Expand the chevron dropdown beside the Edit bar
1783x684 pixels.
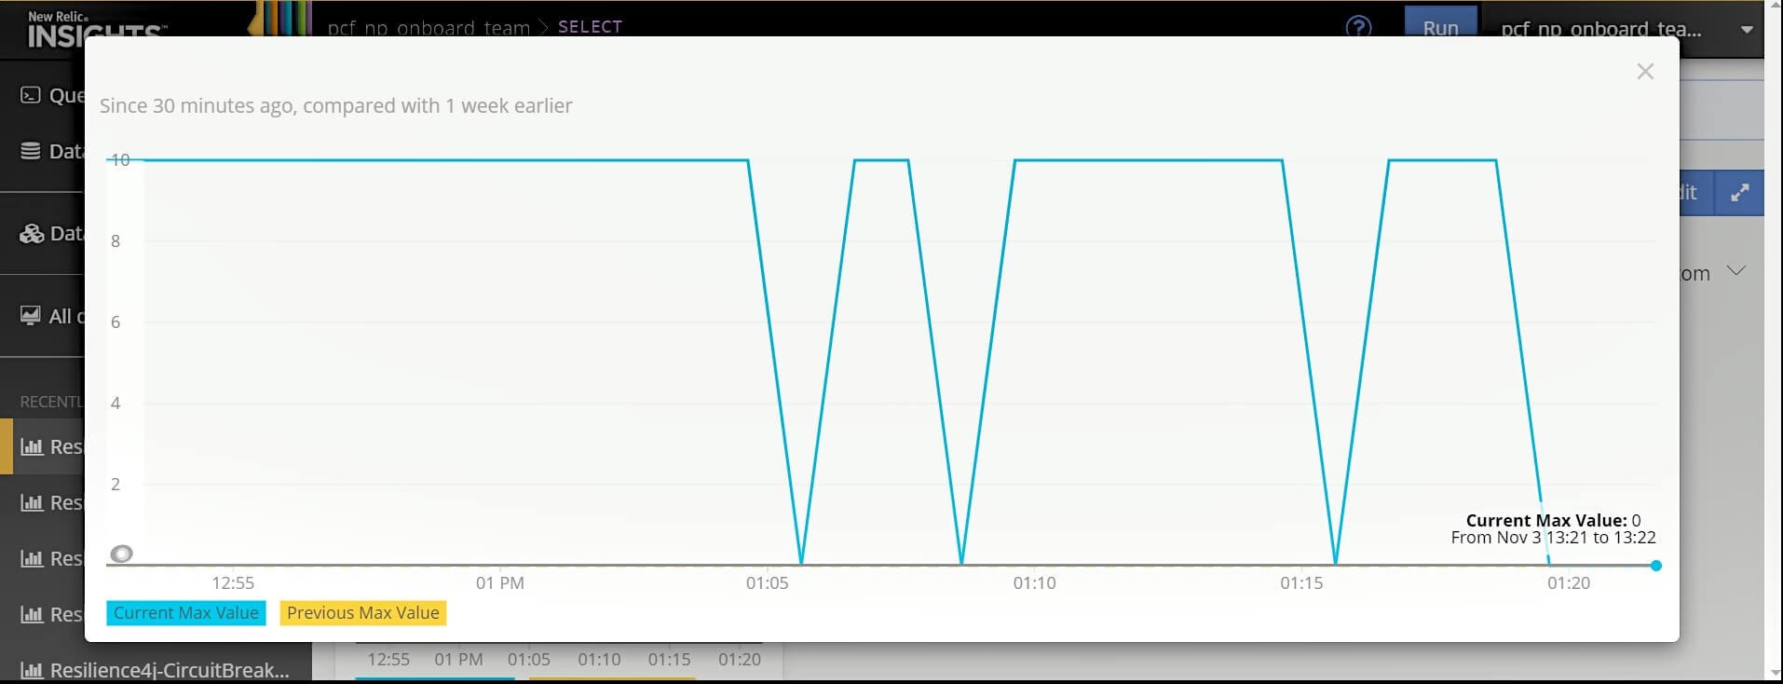tap(1735, 271)
